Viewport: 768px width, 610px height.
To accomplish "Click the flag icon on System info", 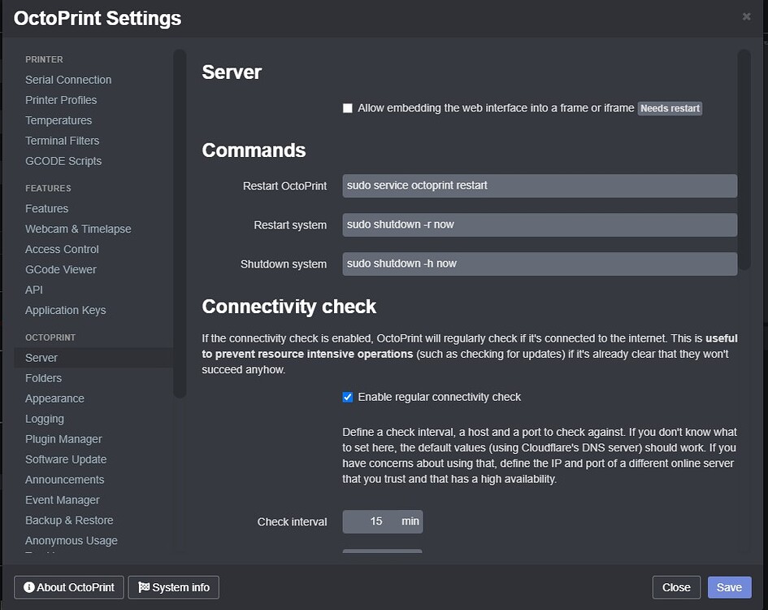I will pos(144,587).
